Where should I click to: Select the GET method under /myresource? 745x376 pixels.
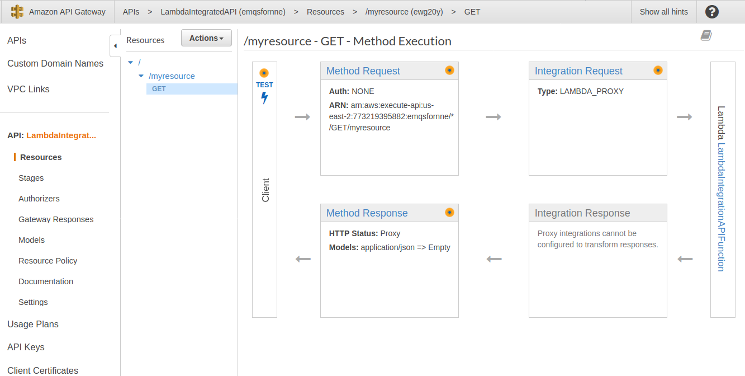(158, 88)
